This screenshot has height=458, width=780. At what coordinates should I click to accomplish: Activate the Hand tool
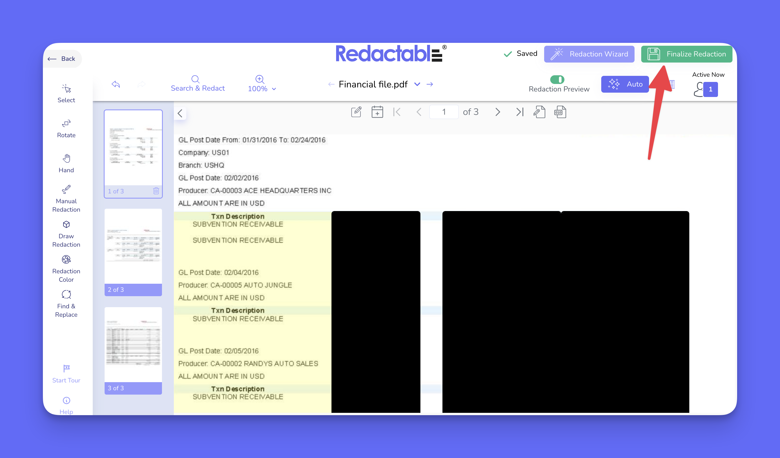coord(66,163)
